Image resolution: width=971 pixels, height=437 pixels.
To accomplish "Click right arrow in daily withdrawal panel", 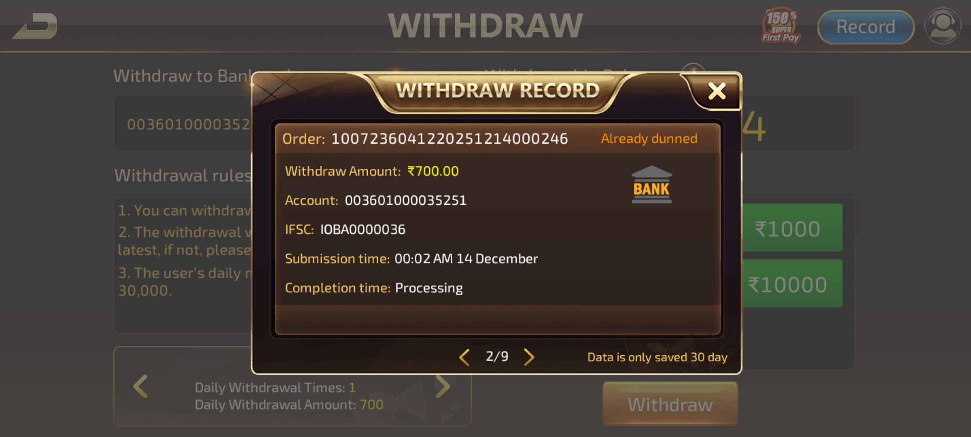I will [x=443, y=386].
